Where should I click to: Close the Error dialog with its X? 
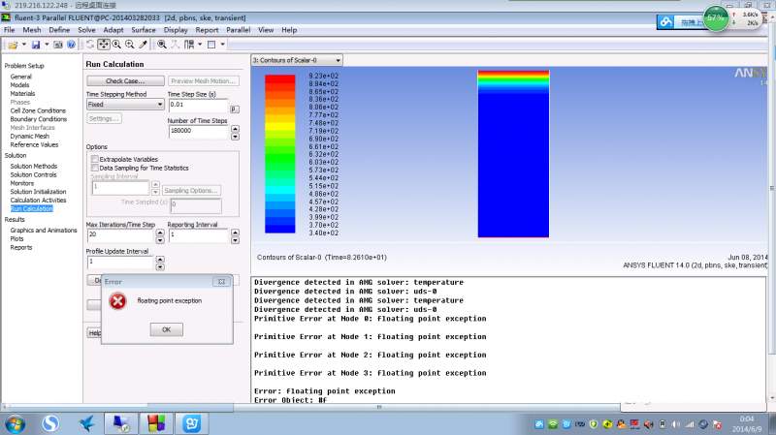[x=221, y=281]
